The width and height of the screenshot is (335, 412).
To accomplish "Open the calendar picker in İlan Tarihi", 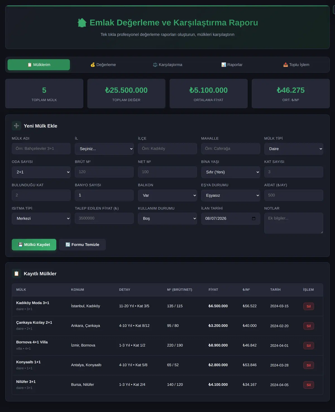I will tap(253, 218).
